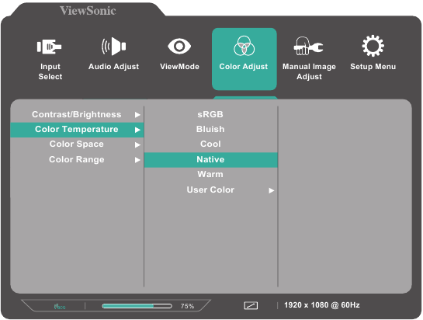Screen dimensions: 423x320
Task: Open the Input Select plug icon
Action: [49, 47]
